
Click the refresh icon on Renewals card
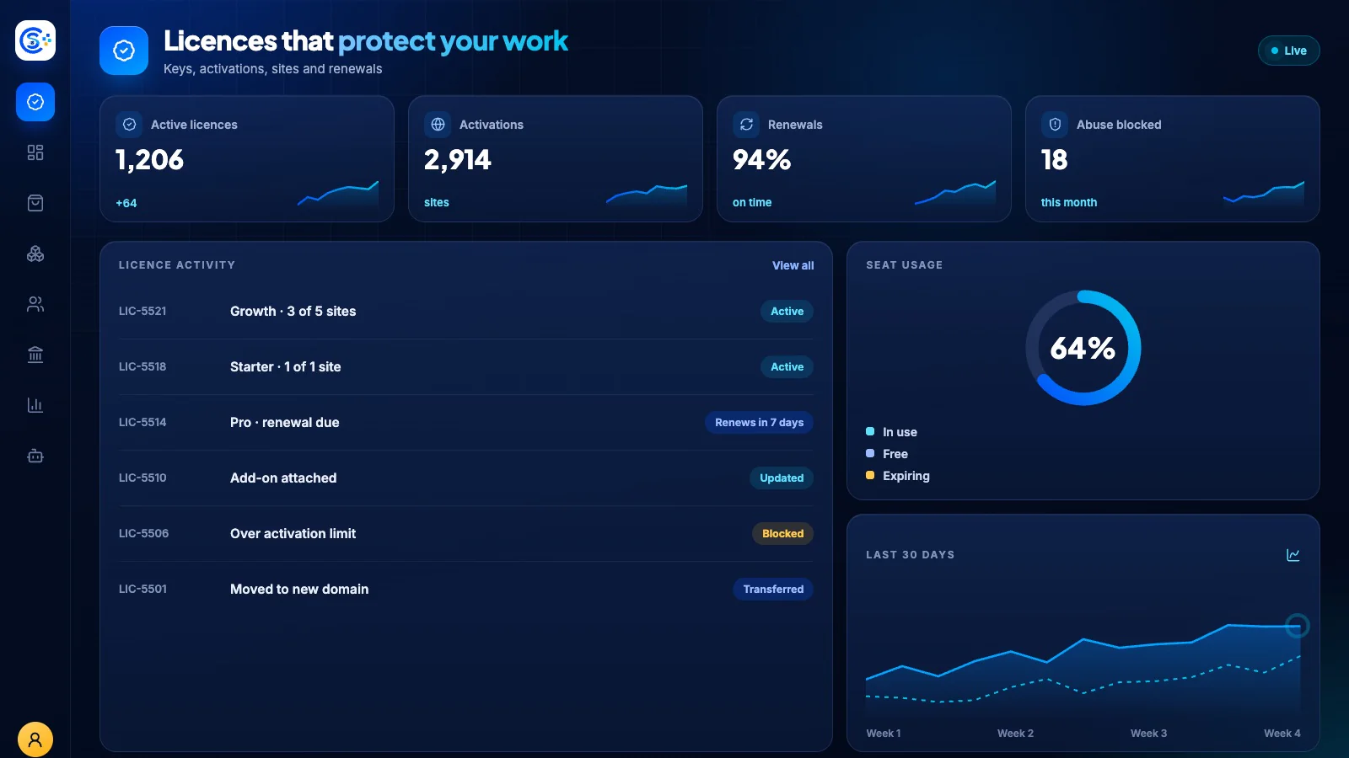746,125
